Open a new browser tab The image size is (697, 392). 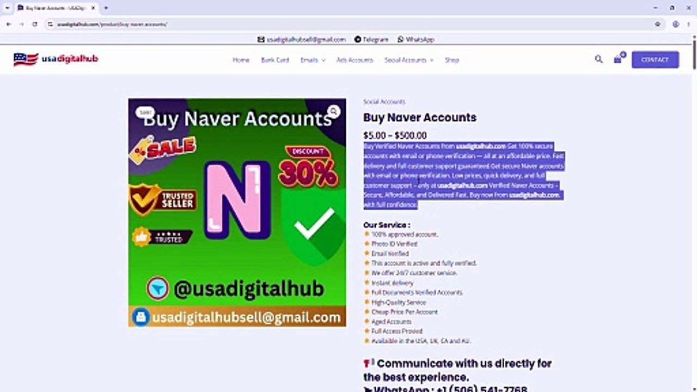click(106, 8)
